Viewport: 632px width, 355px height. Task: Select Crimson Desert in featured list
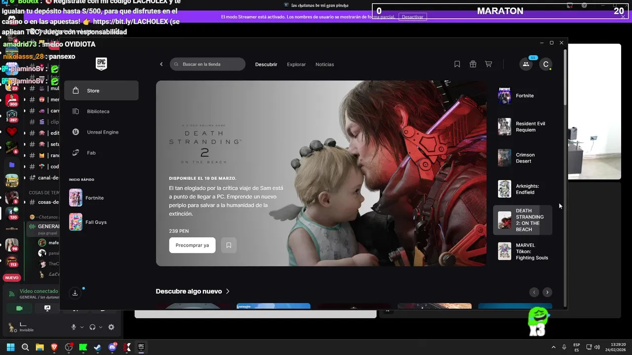[523, 158]
